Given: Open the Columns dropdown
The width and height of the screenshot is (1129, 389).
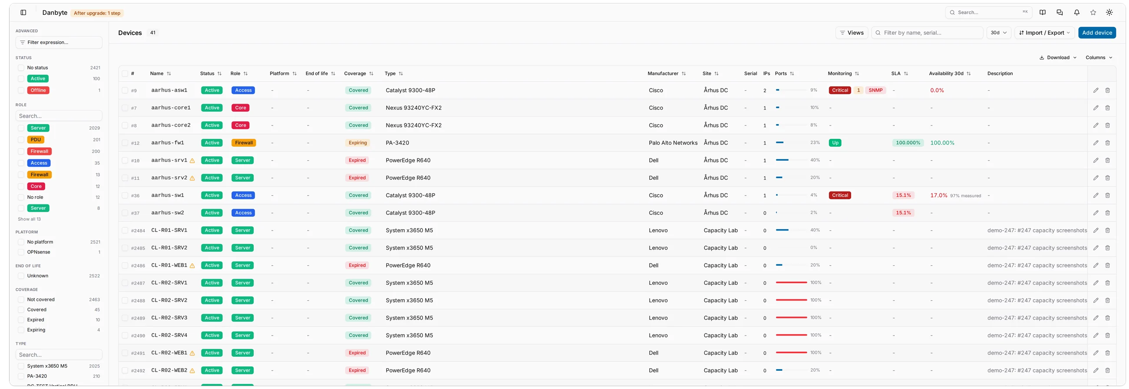Looking at the screenshot, I should pos(1099,58).
